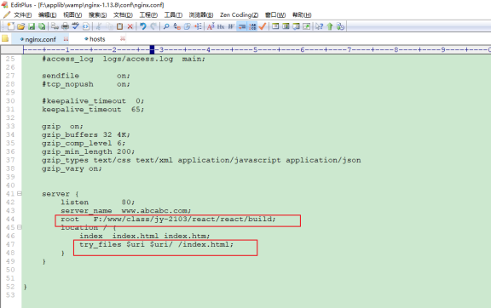This screenshot has width=491, height=308.
Task: Click the 'server_name www.abcabc.com;' line
Action: point(125,210)
